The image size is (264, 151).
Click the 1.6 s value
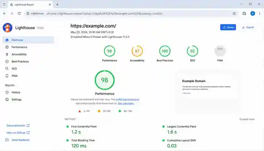click(172, 132)
